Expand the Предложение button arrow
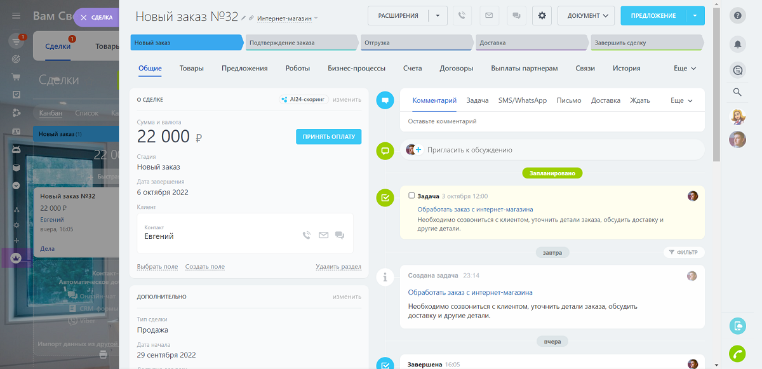This screenshot has width=762, height=369. point(695,16)
